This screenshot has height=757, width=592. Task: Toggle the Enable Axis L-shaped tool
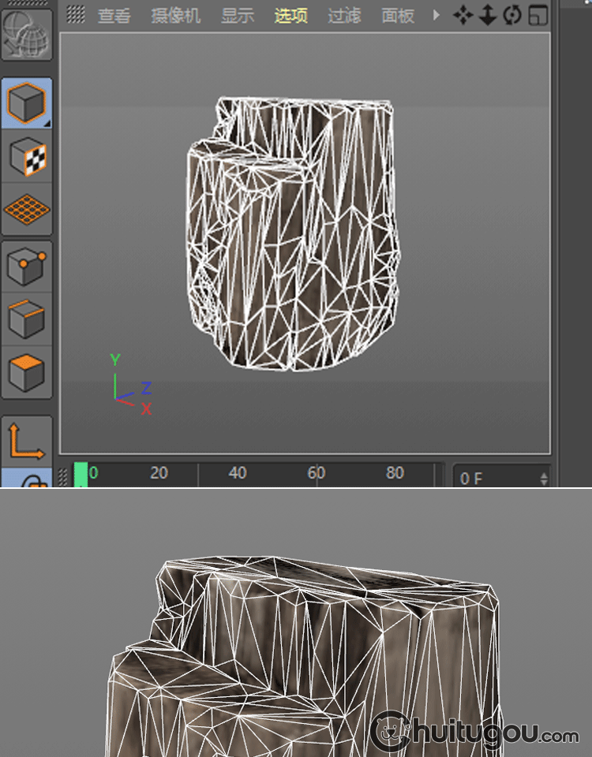coord(27,442)
